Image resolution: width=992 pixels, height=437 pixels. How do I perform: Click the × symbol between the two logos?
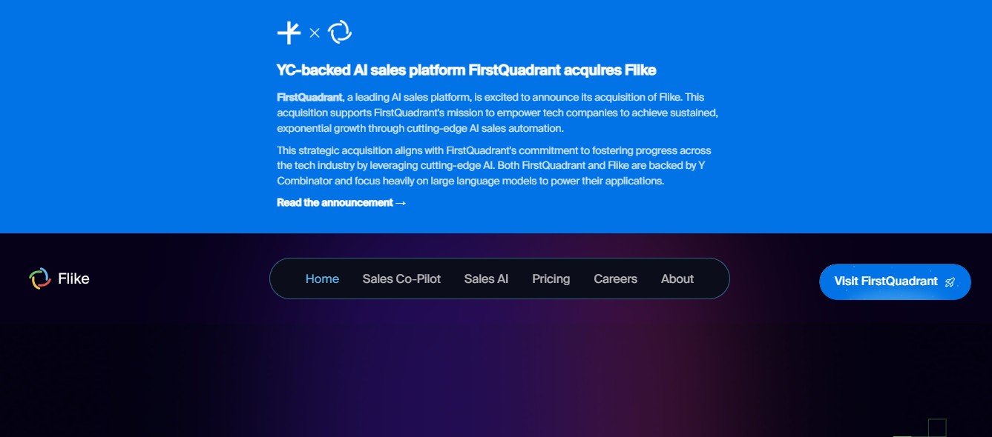coord(315,33)
